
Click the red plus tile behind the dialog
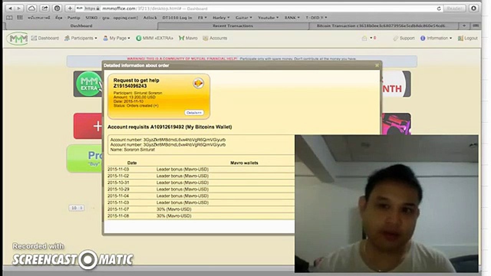click(88, 126)
